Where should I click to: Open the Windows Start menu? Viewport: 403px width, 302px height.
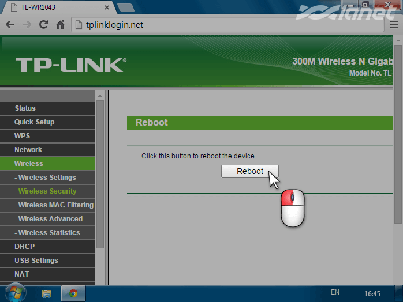click(12, 293)
